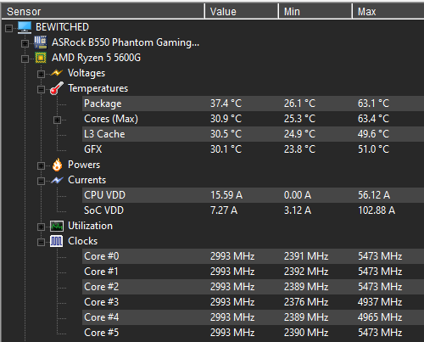Expand the Powers section
The height and width of the screenshot is (342, 424).
[x=41, y=165]
